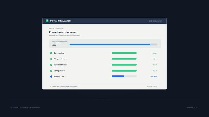Click the overall completion progress bar
This screenshot has width=209, height=117.
[113, 45]
